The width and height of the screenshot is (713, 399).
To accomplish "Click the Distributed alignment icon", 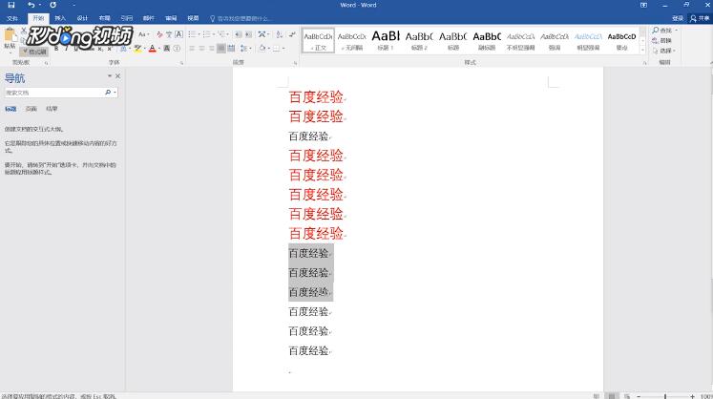I will pyautogui.click(x=231, y=49).
